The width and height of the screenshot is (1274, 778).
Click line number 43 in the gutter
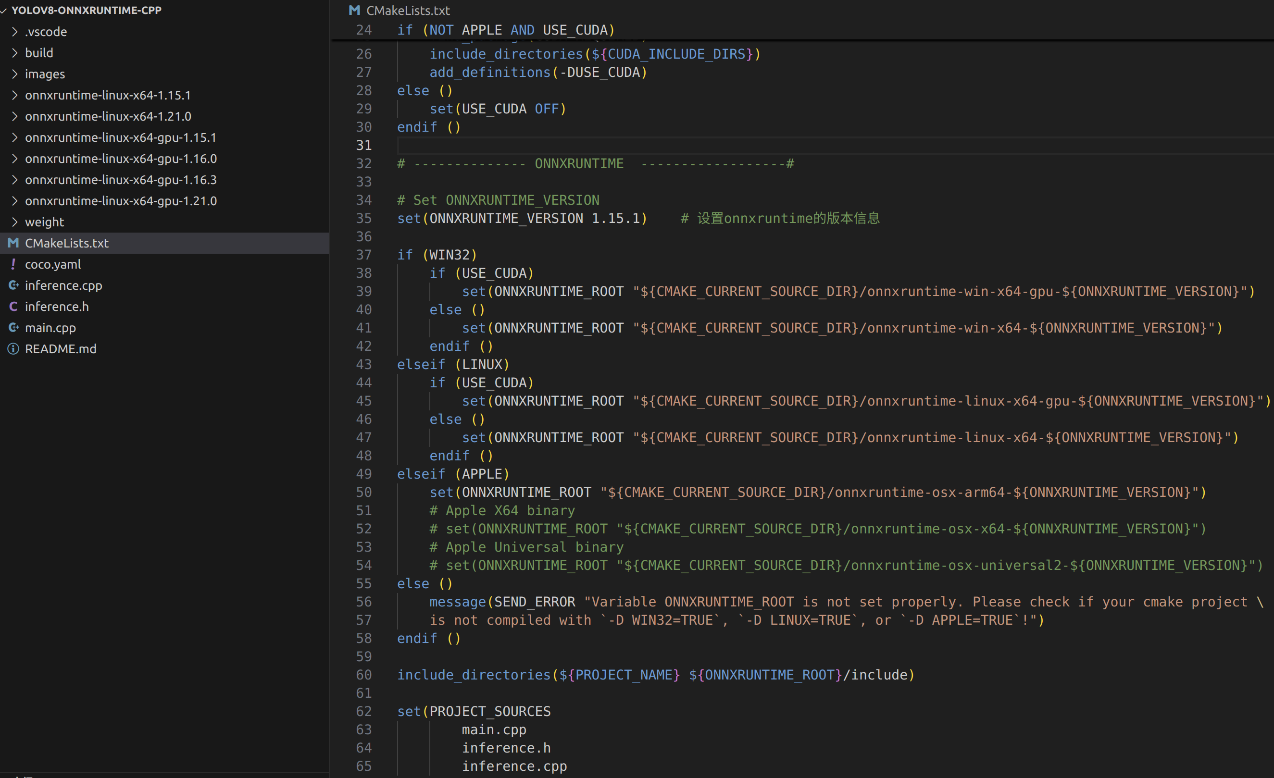coord(363,364)
